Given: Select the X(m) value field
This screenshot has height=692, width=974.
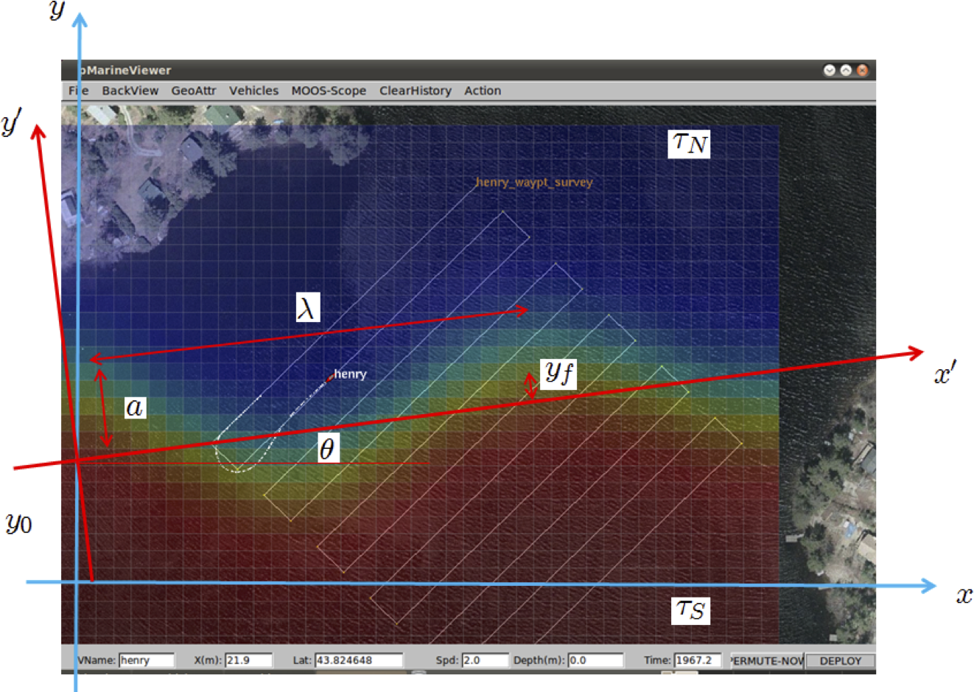Looking at the screenshot, I should (248, 660).
